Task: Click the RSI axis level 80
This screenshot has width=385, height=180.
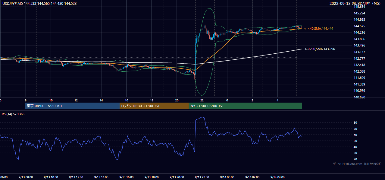Action: (355, 123)
